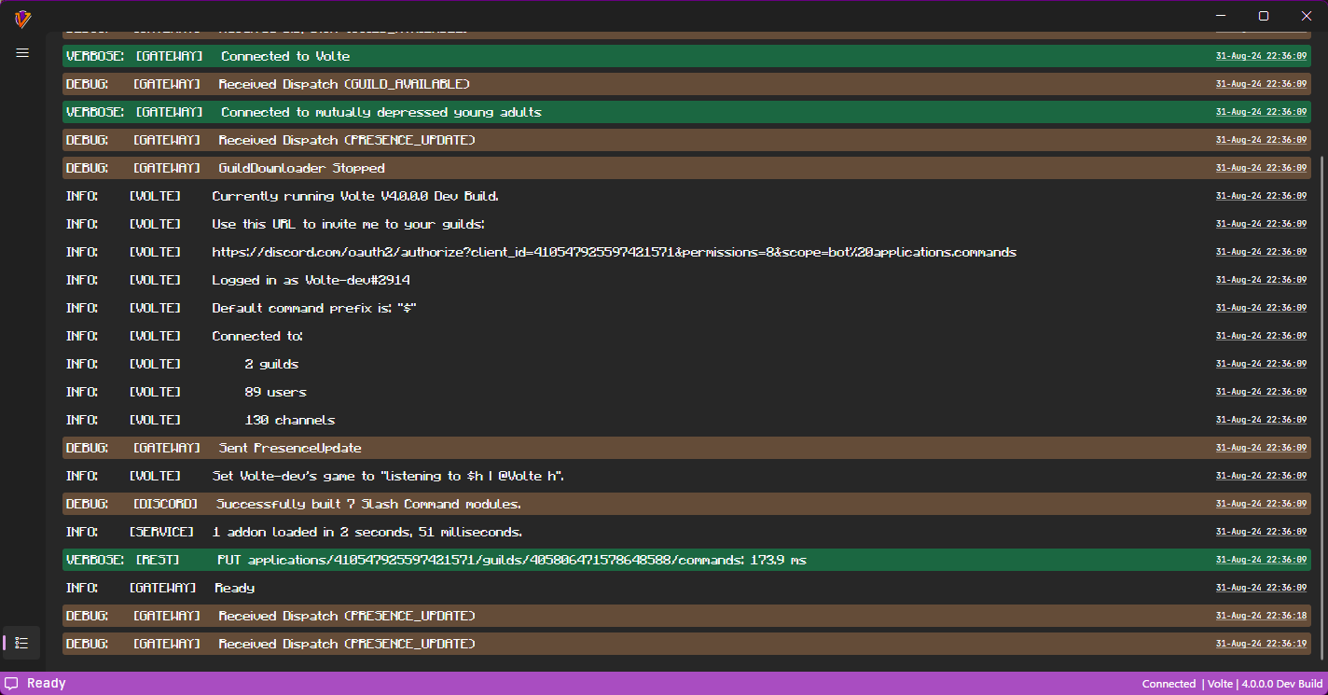Viewport: 1328px width, 695px height.
Task: Minimize the Volte window
Action: [1221, 16]
